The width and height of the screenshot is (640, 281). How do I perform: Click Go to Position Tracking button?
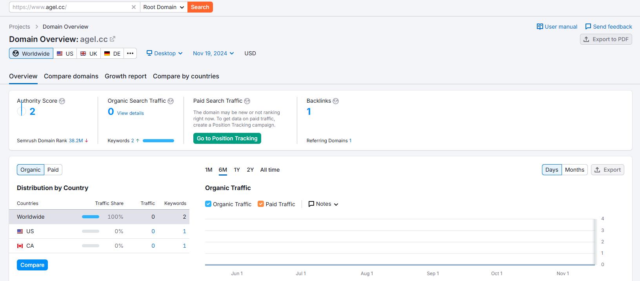[x=227, y=138]
